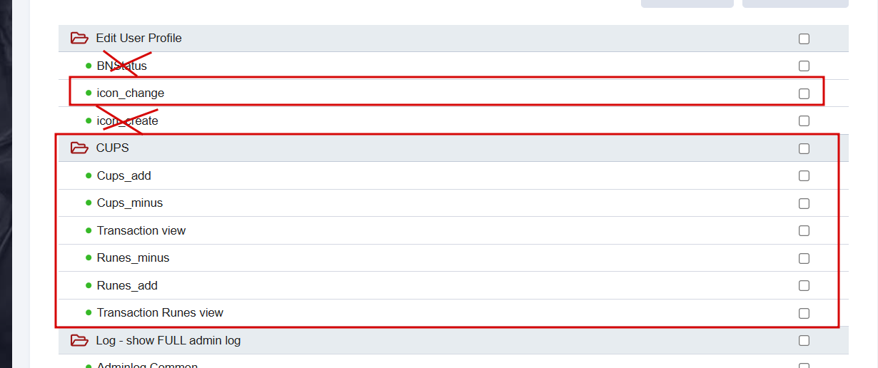Toggle the CUPS group checkbox
Viewport: 878px width, 368px height.
click(804, 148)
